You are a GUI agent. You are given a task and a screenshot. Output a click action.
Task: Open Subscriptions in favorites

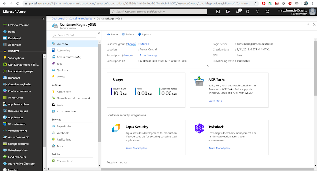14,58
